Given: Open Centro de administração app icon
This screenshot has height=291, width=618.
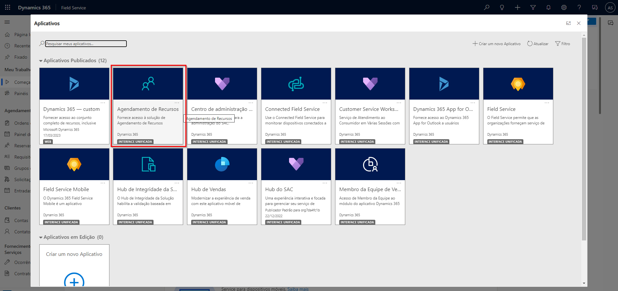Looking at the screenshot, I should pyautogui.click(x=222, y=84).
